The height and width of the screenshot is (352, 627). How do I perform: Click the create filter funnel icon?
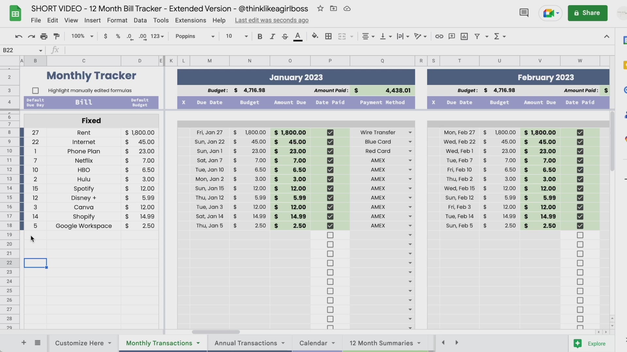pos(477,36)
